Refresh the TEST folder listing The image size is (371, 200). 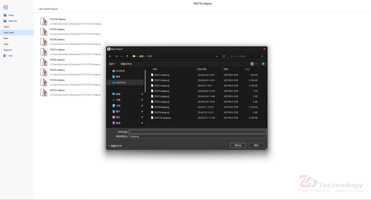point(224,56)
